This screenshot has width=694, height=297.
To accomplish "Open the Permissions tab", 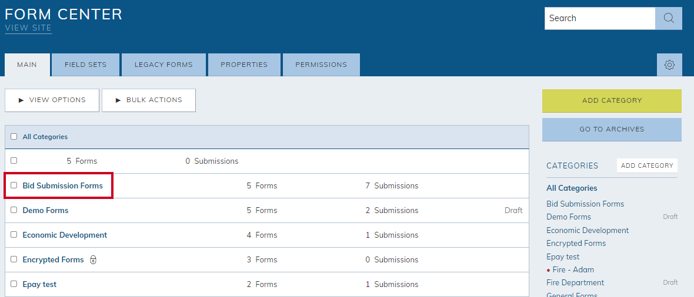I will pos(321,65).
